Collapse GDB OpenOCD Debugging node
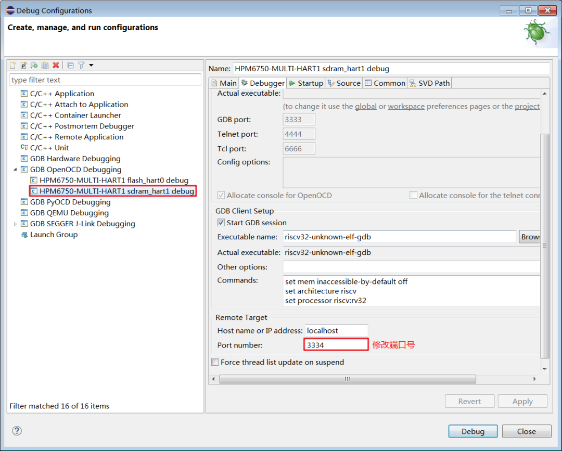The height and width of the screenshot is (451, 562). coord(15,170)
